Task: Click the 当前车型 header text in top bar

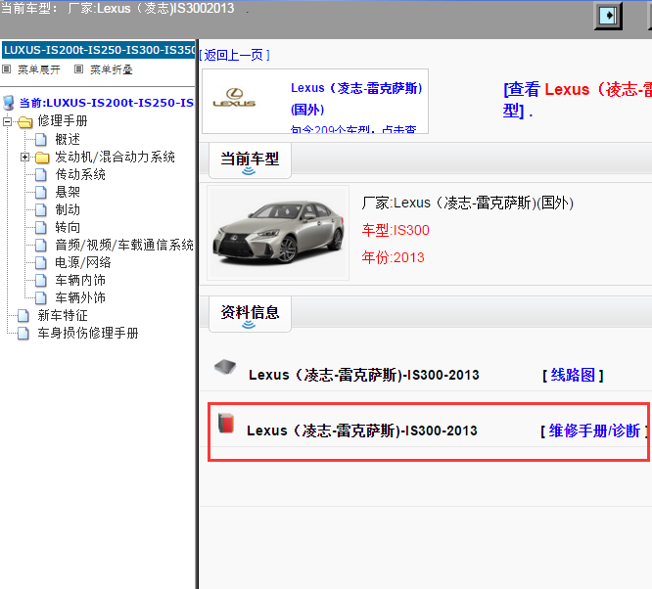Action: click(117, 8)
